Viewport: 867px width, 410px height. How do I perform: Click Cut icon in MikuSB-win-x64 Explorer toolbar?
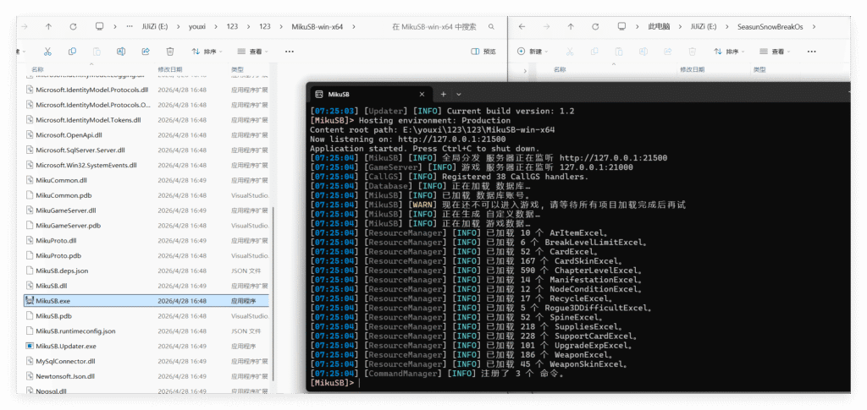tap(47, 52)
